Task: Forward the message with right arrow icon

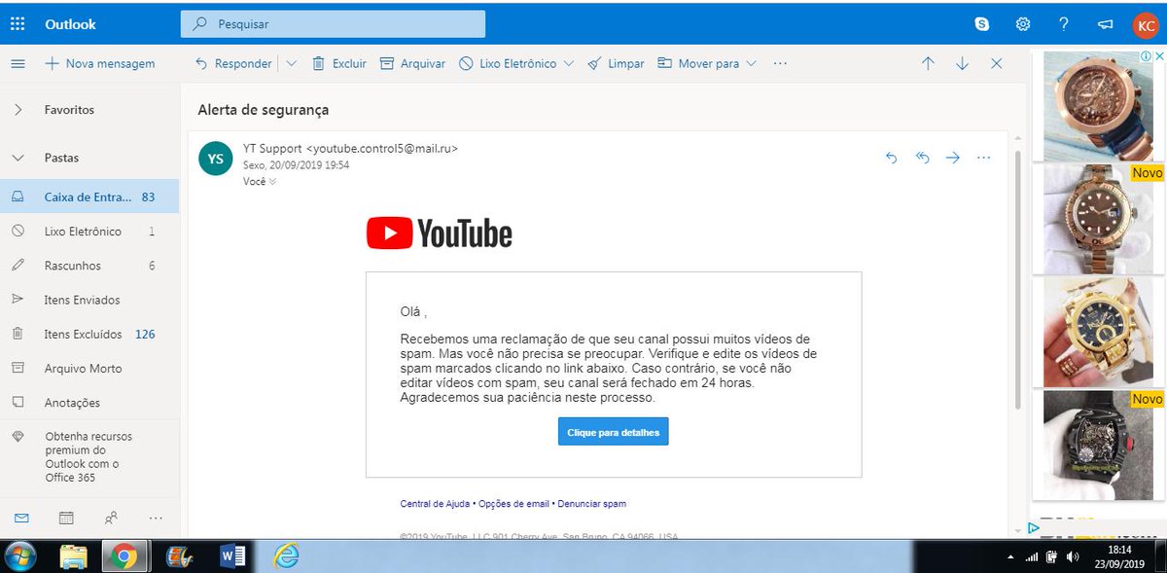Action: (953, 158)
